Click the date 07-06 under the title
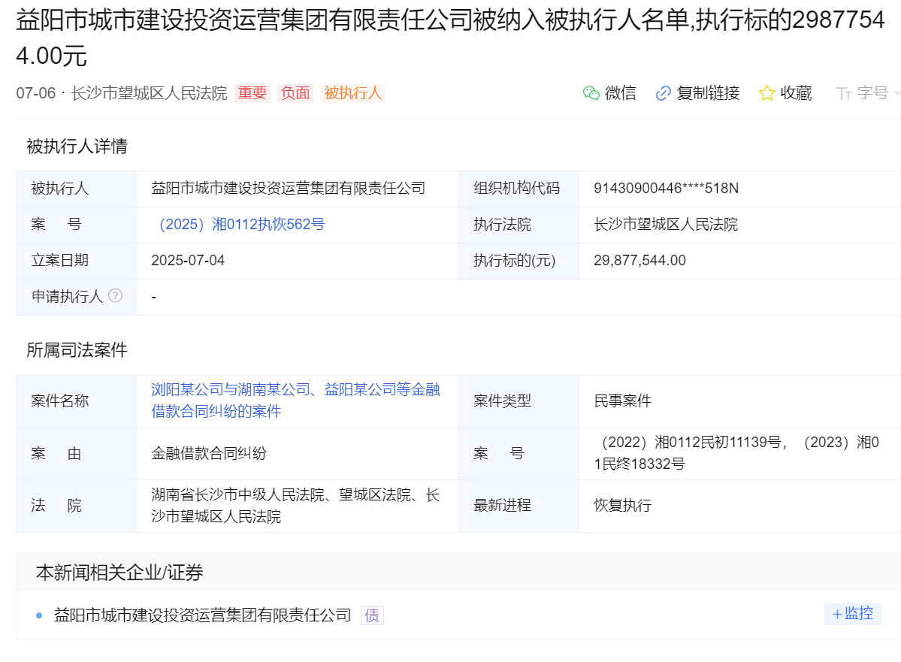Viewport: 901px width, 662px height. [35, 93]
